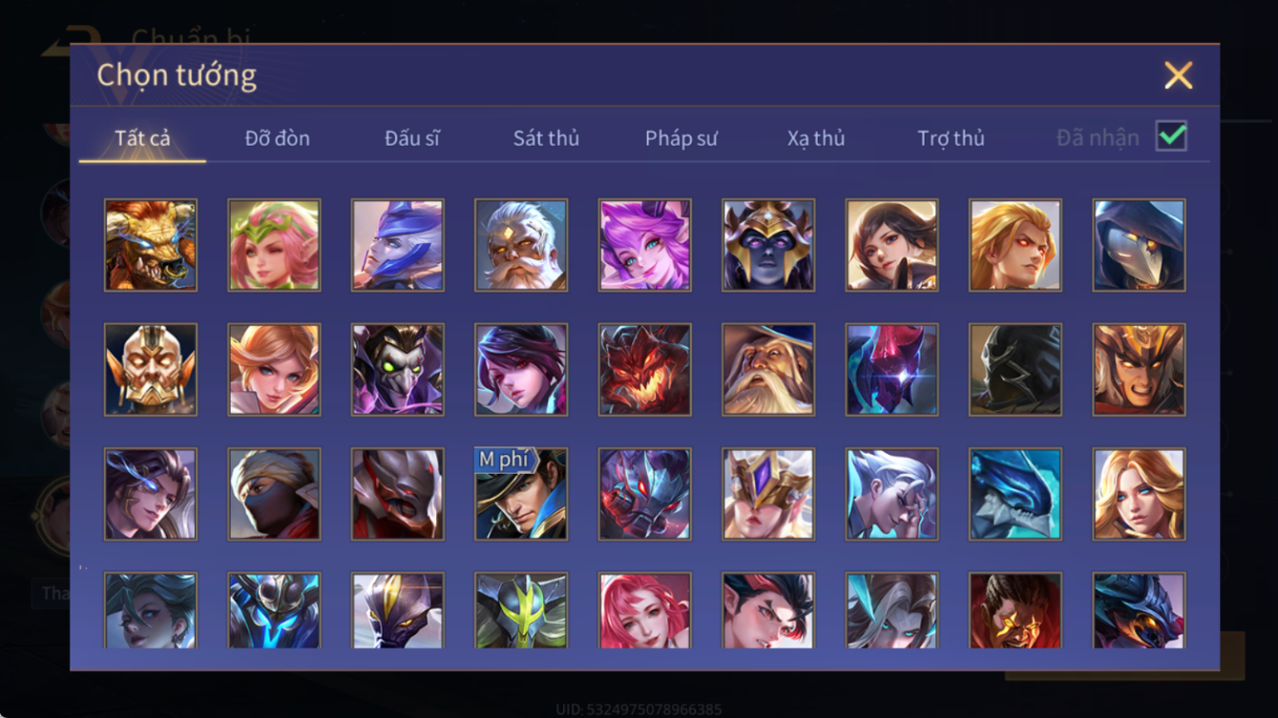This screenshot has width=1278, height=718.
Task: Close the Chọn tướng dialog
Action: [1179, 75]
